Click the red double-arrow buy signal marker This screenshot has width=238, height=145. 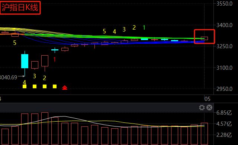pyautogui.click(x=65, y=88)
